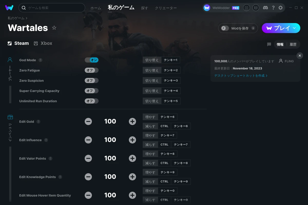Increase Edit Valor Points with plus
Image resolution: width=308 pixels, height=205 pixels.
(132, 158)
